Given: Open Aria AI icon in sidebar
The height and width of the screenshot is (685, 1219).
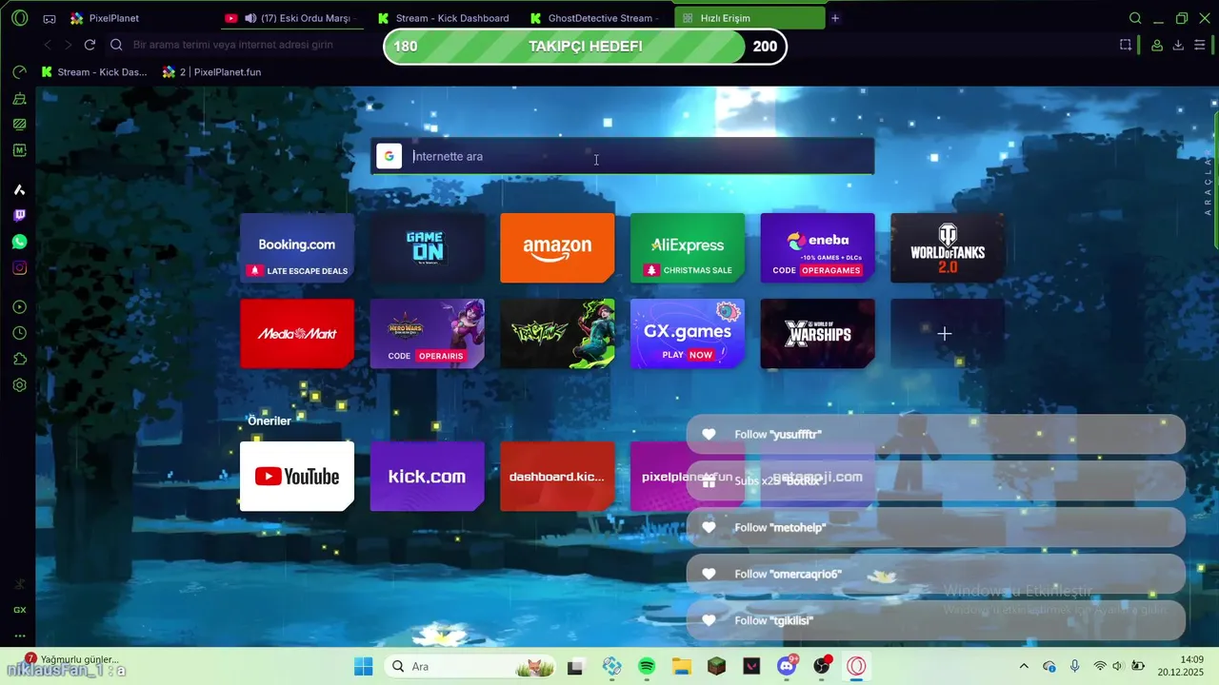Looking at the screenshot, I should [x=19, y=190].
